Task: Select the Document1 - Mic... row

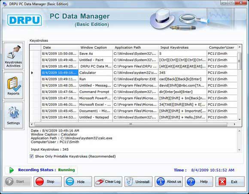Action: [x=95, y=111]
